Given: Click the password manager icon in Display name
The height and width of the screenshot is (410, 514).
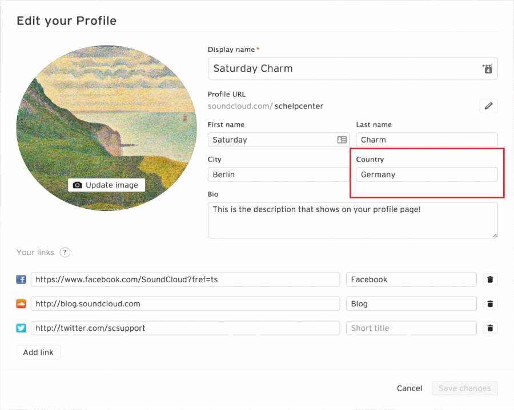Looking at the screenshot, I should (488, 69).
